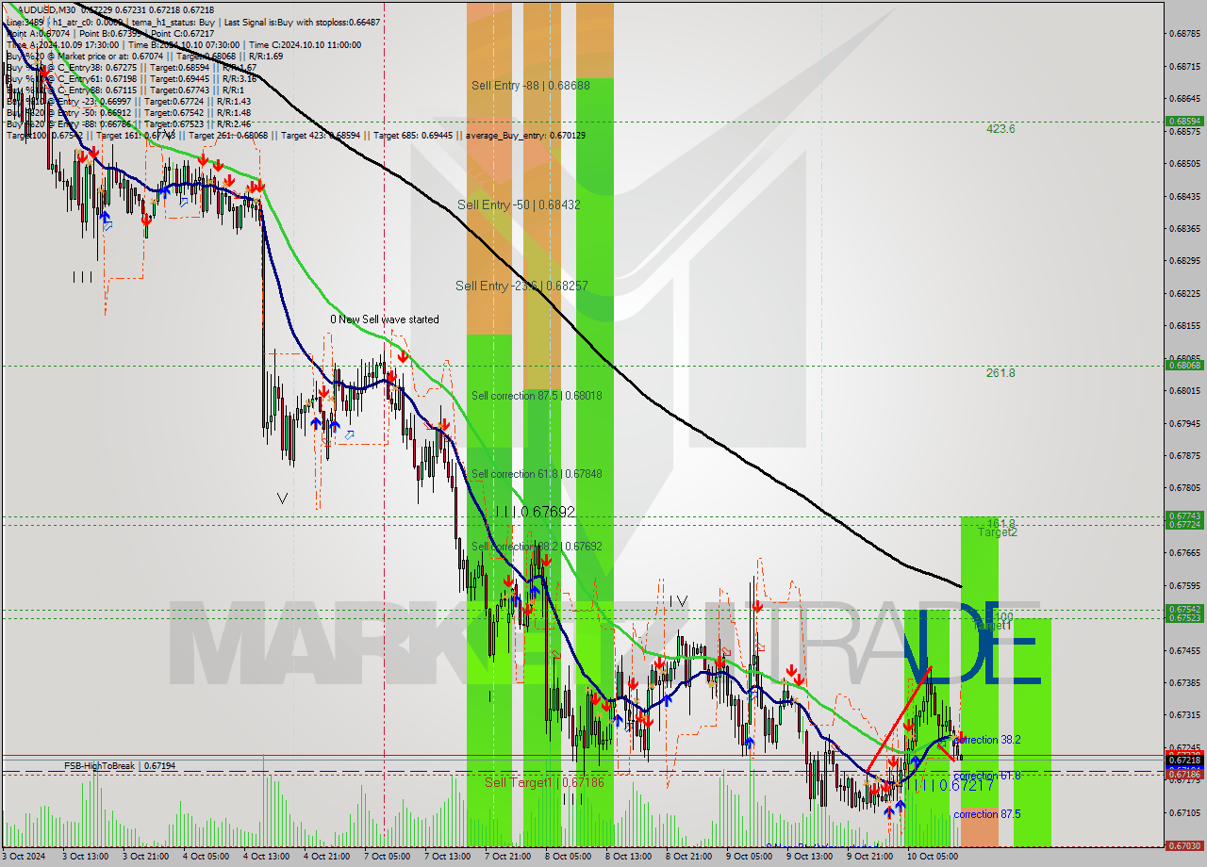This screenshot has height=867, width=1207.
Task: Click the green 0.67743 price tag on axis
Action: (x=1184, y=515)
